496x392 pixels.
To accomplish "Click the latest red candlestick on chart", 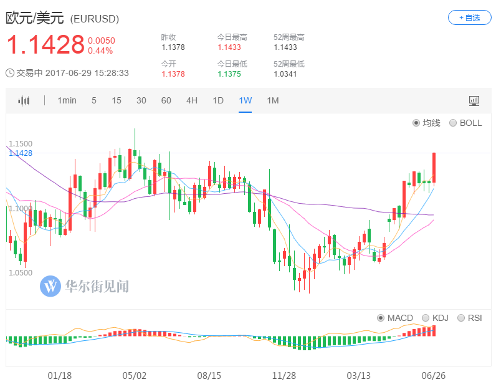I will [434, 168].
